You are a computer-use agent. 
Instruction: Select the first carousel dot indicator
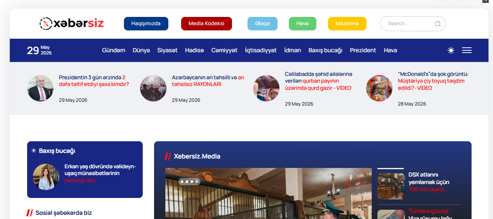[x=182, y=182]
